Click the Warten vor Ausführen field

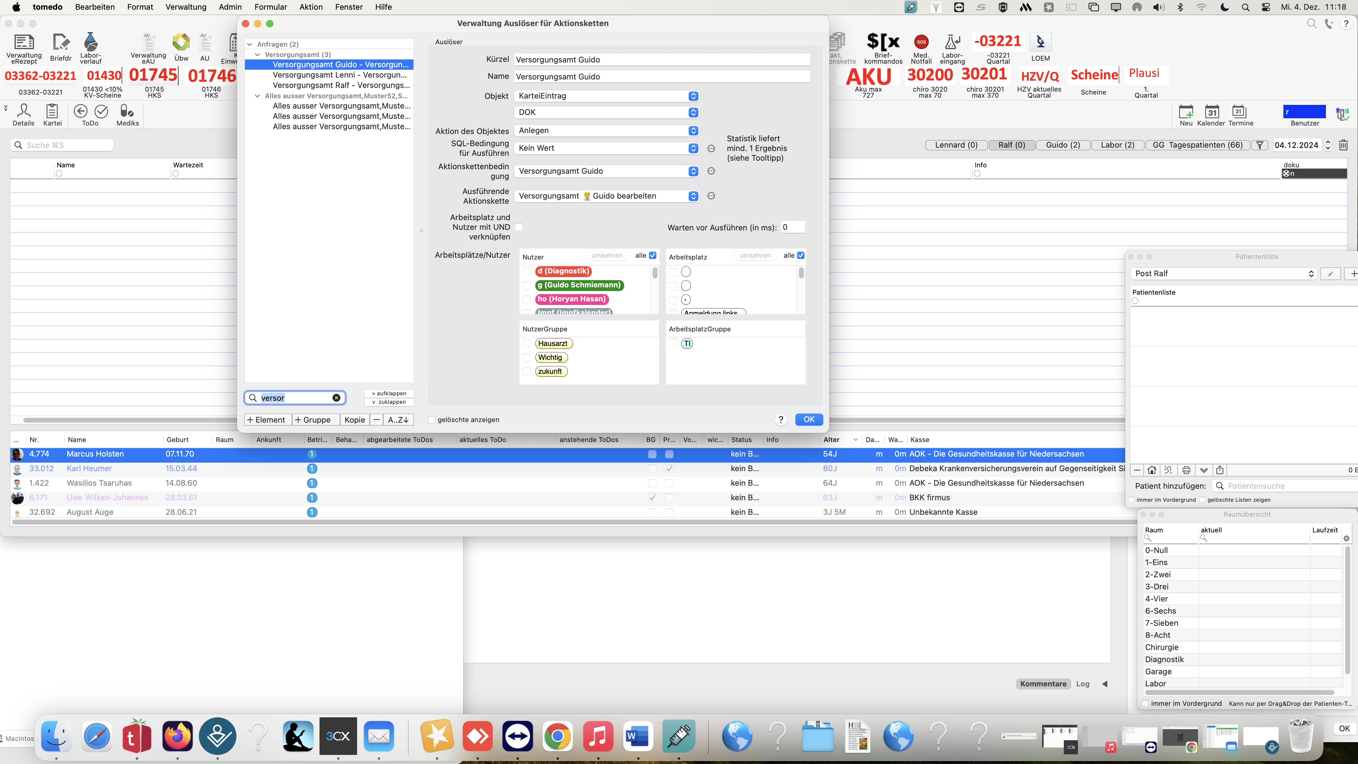792,227
